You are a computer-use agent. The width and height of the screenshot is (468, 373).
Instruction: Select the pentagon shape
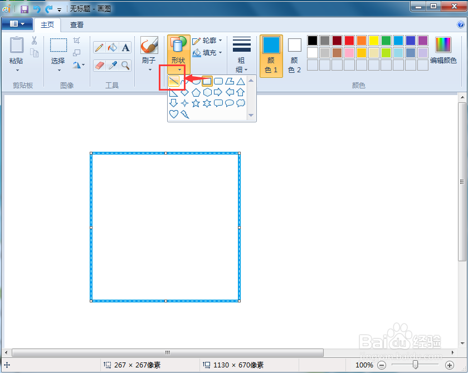pyautogui.click(x=196, y=92)
